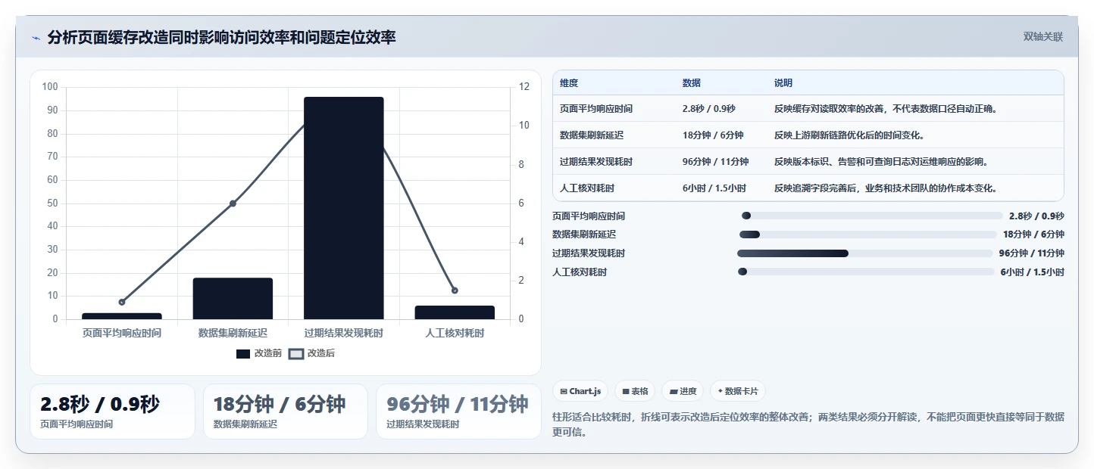Toggle the 改造后 legend entry
1094x469 pixels.
click(x=312, y=353)
